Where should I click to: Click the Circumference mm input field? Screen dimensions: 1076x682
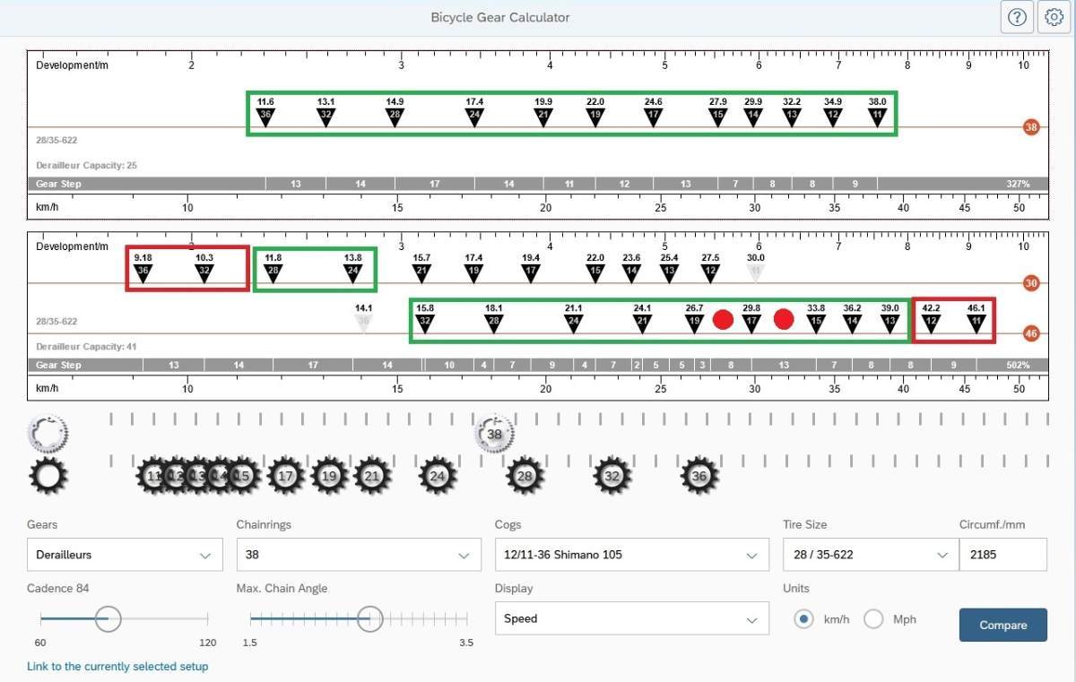pos(1002,555)
